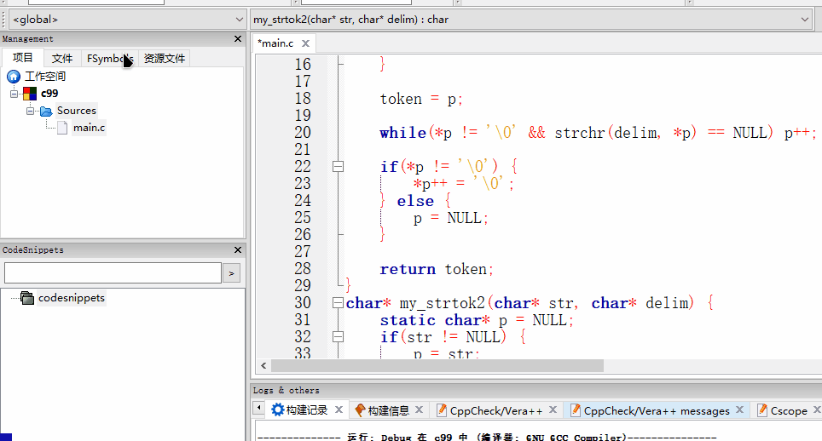Click the Cscope tab pencil icon
The width and height of the screenshot is (822, 441).
point(762,410)
